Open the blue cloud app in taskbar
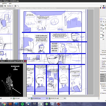Screen dimensions: 106x106 (x=29, y=104)
